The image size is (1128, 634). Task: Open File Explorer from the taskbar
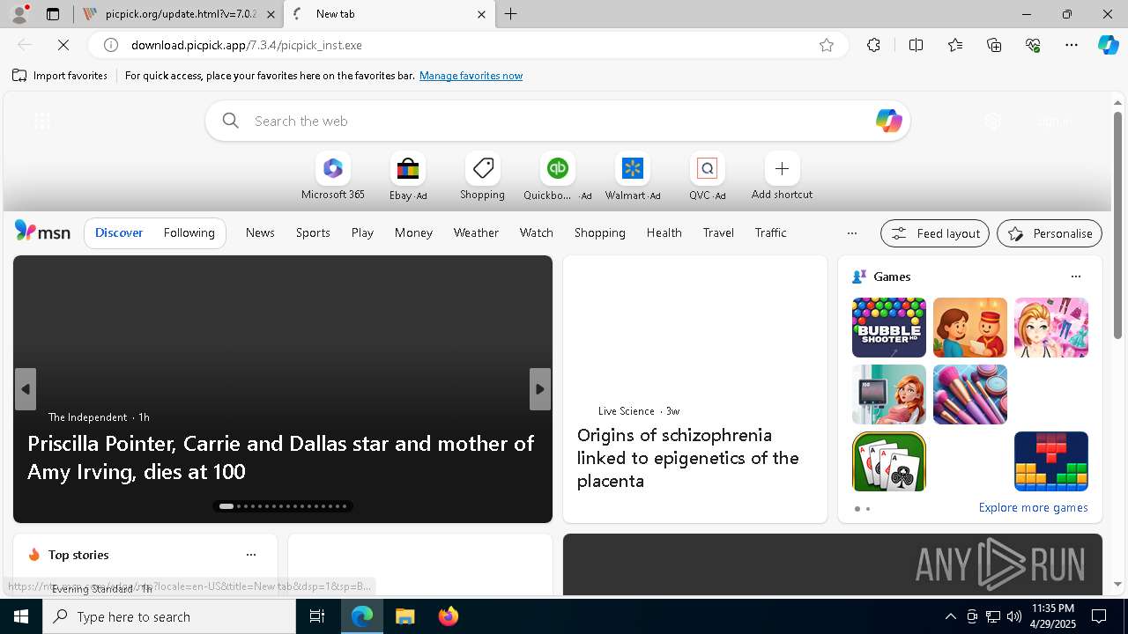click(x=404, y=616)
